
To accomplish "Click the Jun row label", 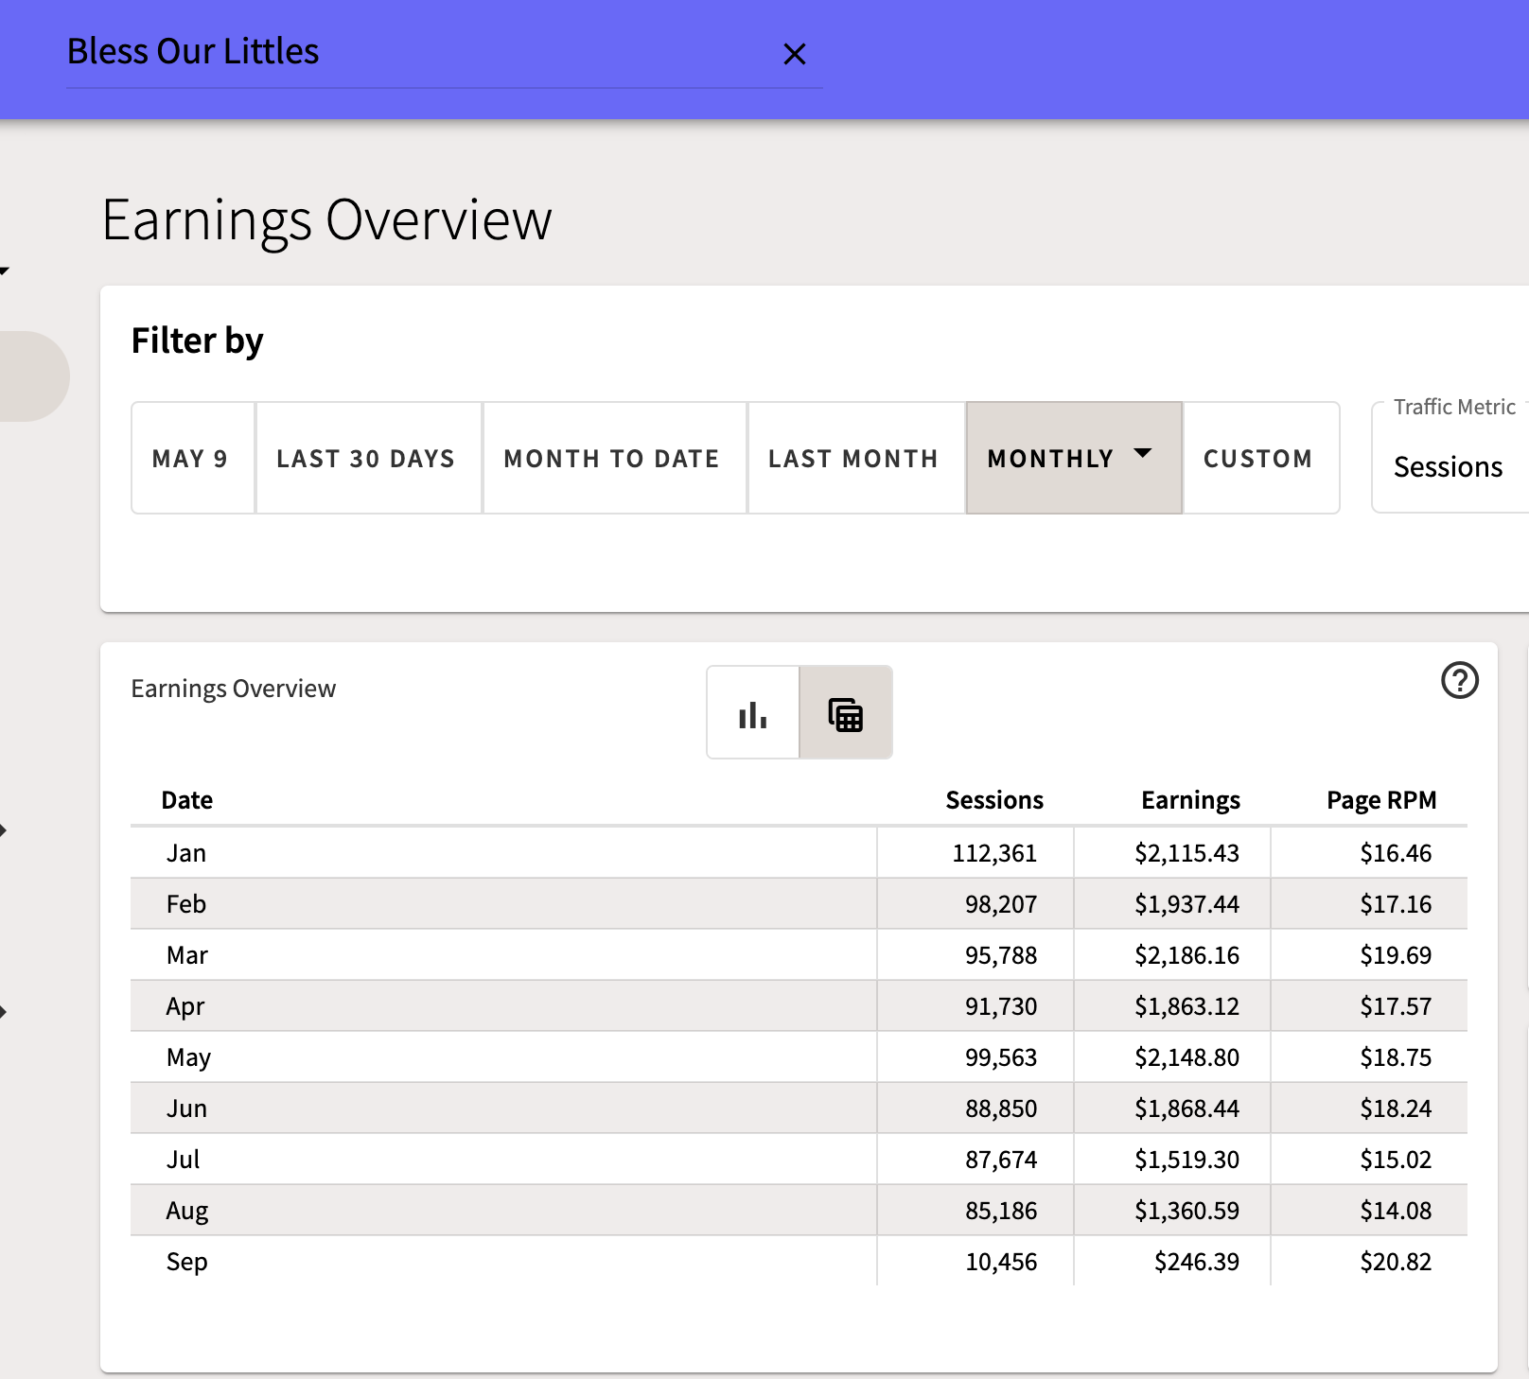I will coord(186,1108).
